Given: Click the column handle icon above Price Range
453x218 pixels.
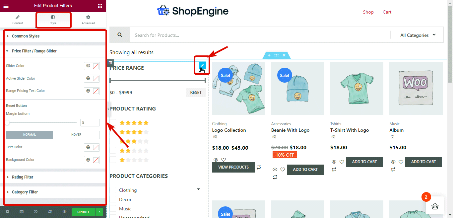Looking at the screenshot, I should (x=111, y=62).
